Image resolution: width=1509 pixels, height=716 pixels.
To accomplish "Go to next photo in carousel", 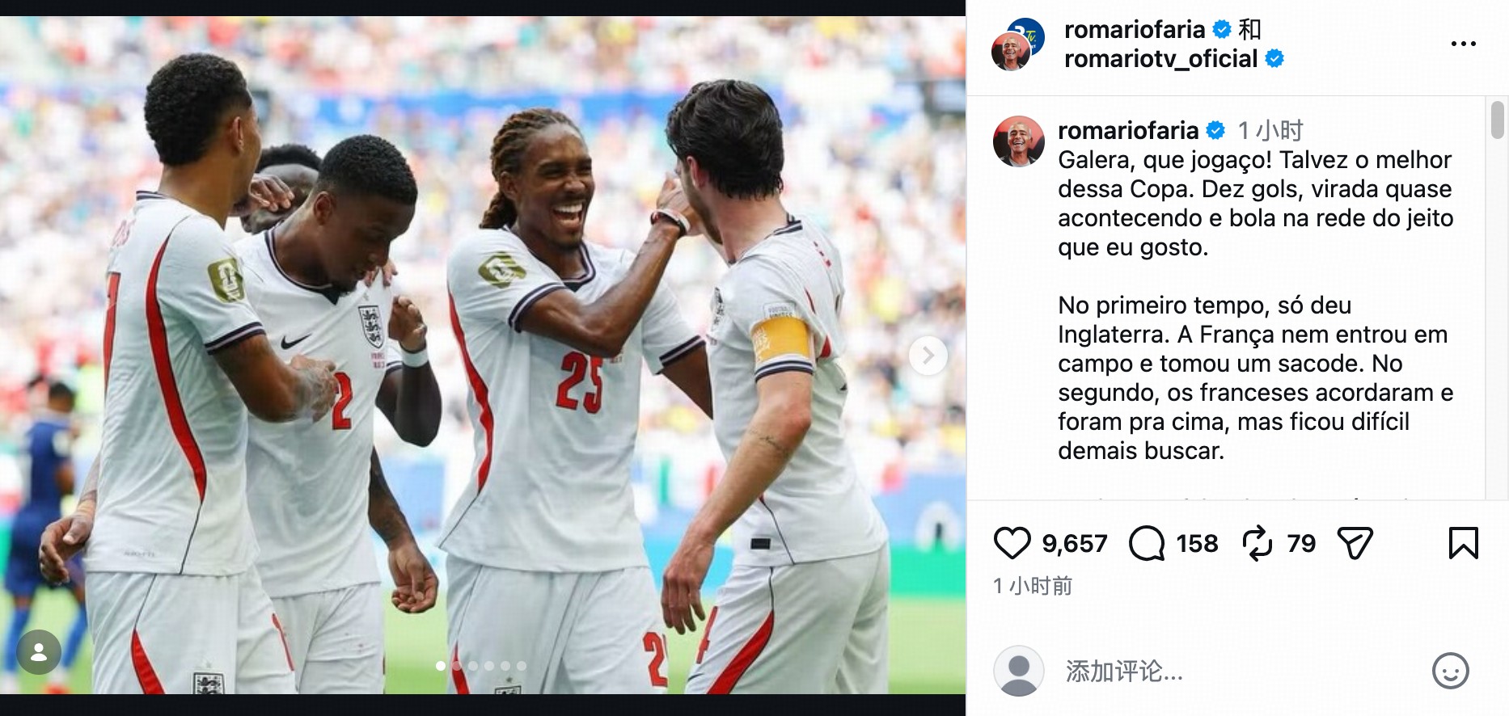I will pyautogui.click(x=928, y=355).
